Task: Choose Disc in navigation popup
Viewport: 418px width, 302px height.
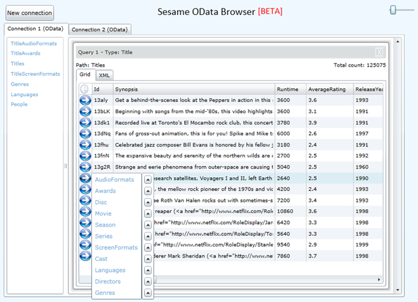Action: point(101,202)
